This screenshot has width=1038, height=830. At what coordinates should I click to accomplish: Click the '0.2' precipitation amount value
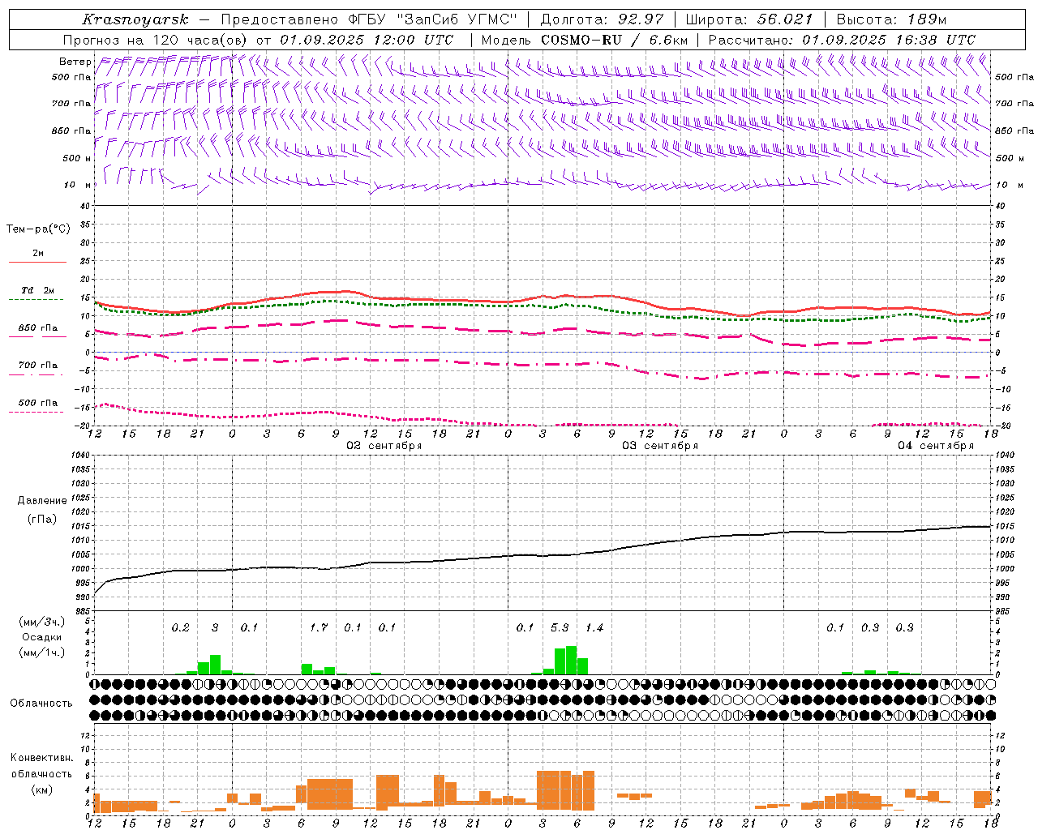click(180, 627)
